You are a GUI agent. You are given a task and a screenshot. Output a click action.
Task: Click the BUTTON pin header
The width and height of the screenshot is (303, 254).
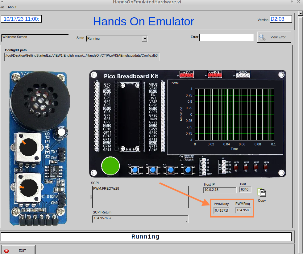202,167
